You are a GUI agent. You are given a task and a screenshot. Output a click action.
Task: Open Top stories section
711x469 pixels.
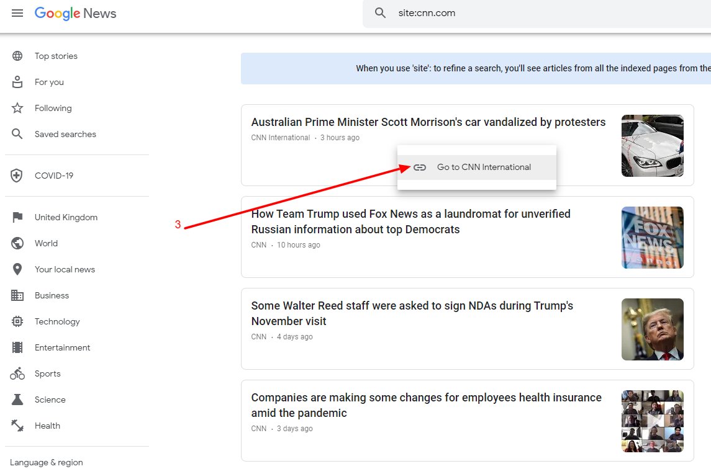(x=57, y=56)
